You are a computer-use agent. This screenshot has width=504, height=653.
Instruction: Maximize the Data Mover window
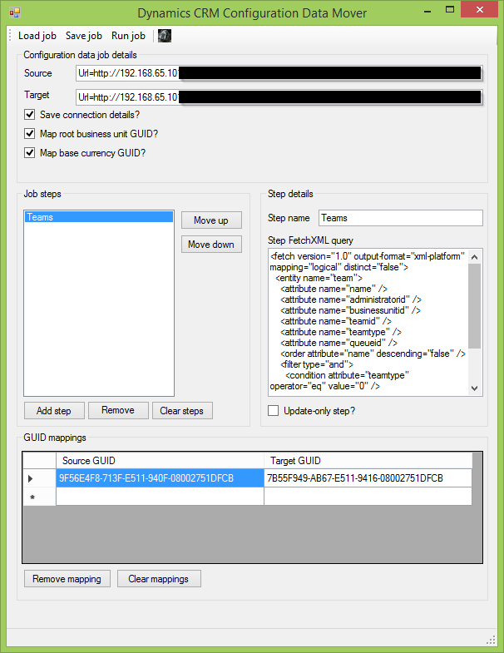tap(450, 10)
